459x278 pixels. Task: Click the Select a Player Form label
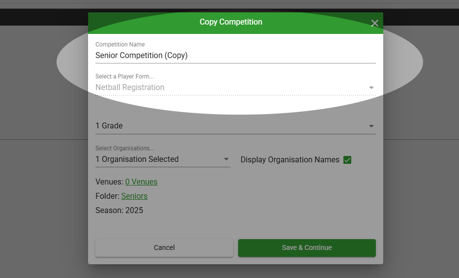[124, 77]
